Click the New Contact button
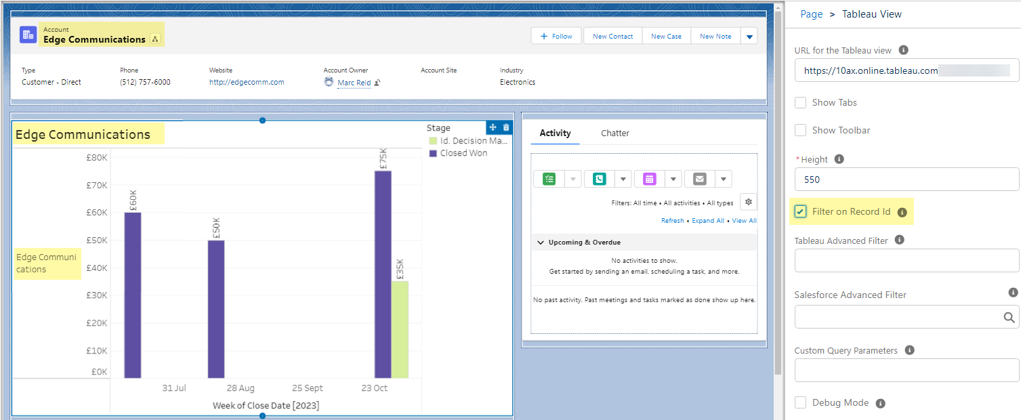 tap(612, 37)
